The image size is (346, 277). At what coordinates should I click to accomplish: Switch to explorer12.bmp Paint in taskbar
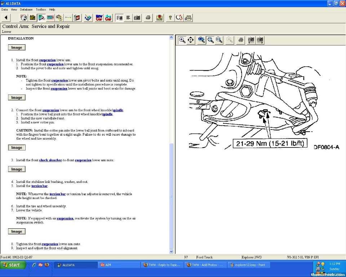[x=249, y=265]
